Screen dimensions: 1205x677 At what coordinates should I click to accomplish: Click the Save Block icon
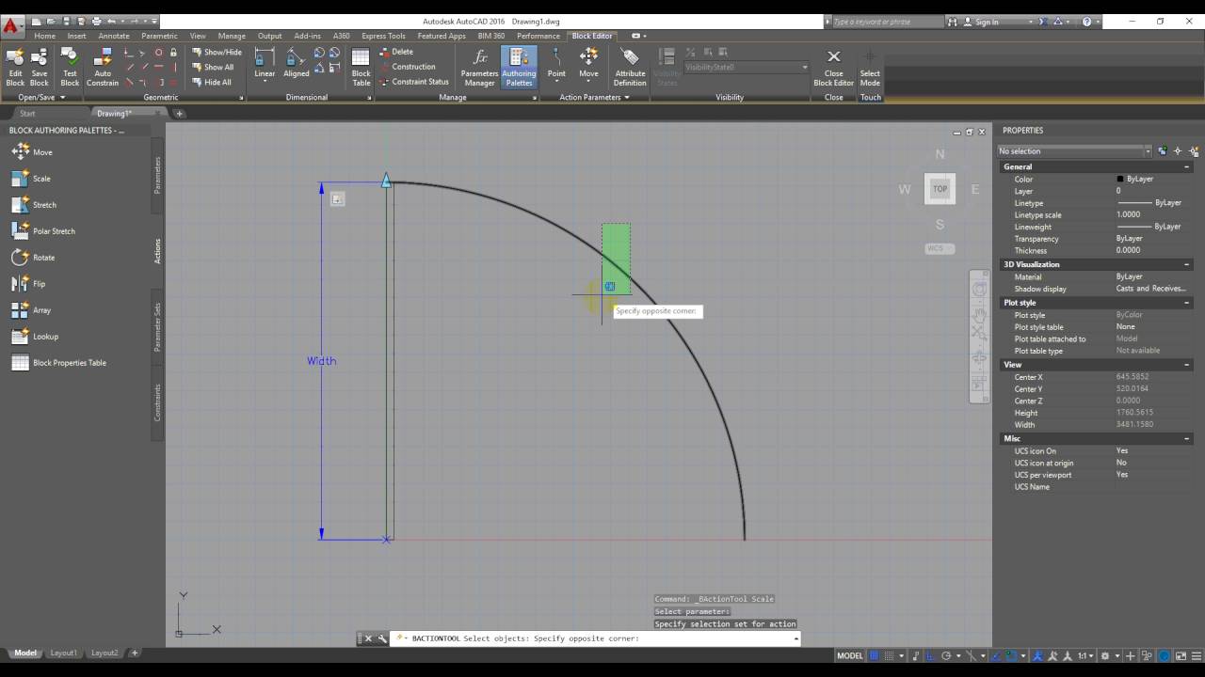(40, 67)
